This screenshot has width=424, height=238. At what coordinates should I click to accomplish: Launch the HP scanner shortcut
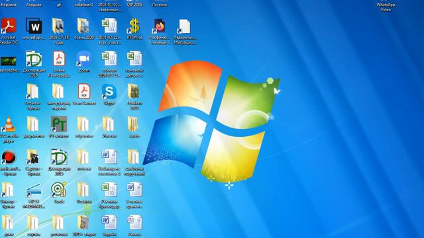(x=34, y=190)
